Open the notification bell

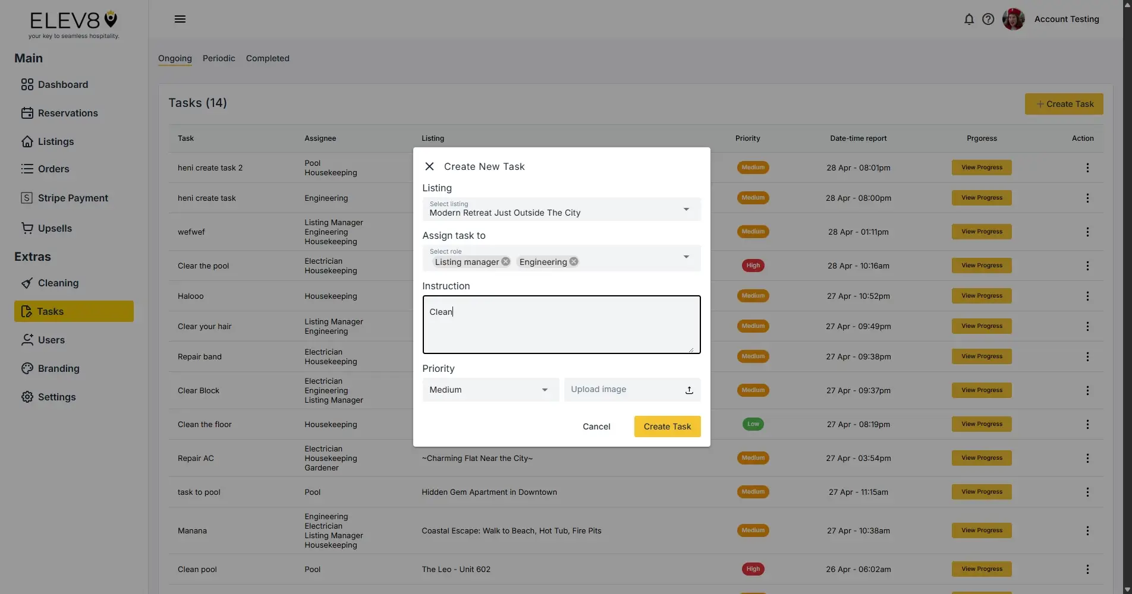[969, 19]
